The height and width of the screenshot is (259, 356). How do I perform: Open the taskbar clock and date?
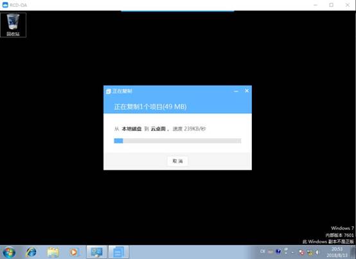click(x=337, y=252)
